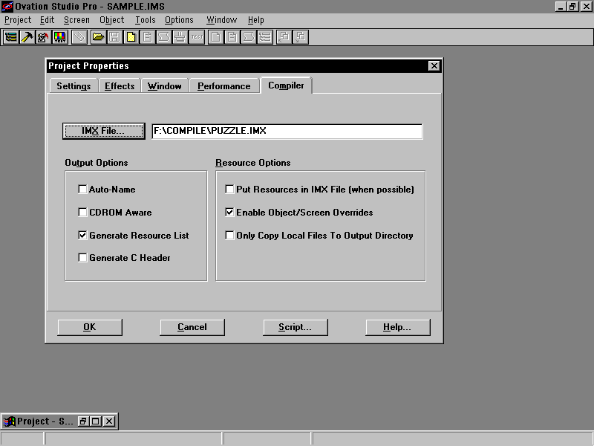Open the Project menu

[x=18, y=20]
